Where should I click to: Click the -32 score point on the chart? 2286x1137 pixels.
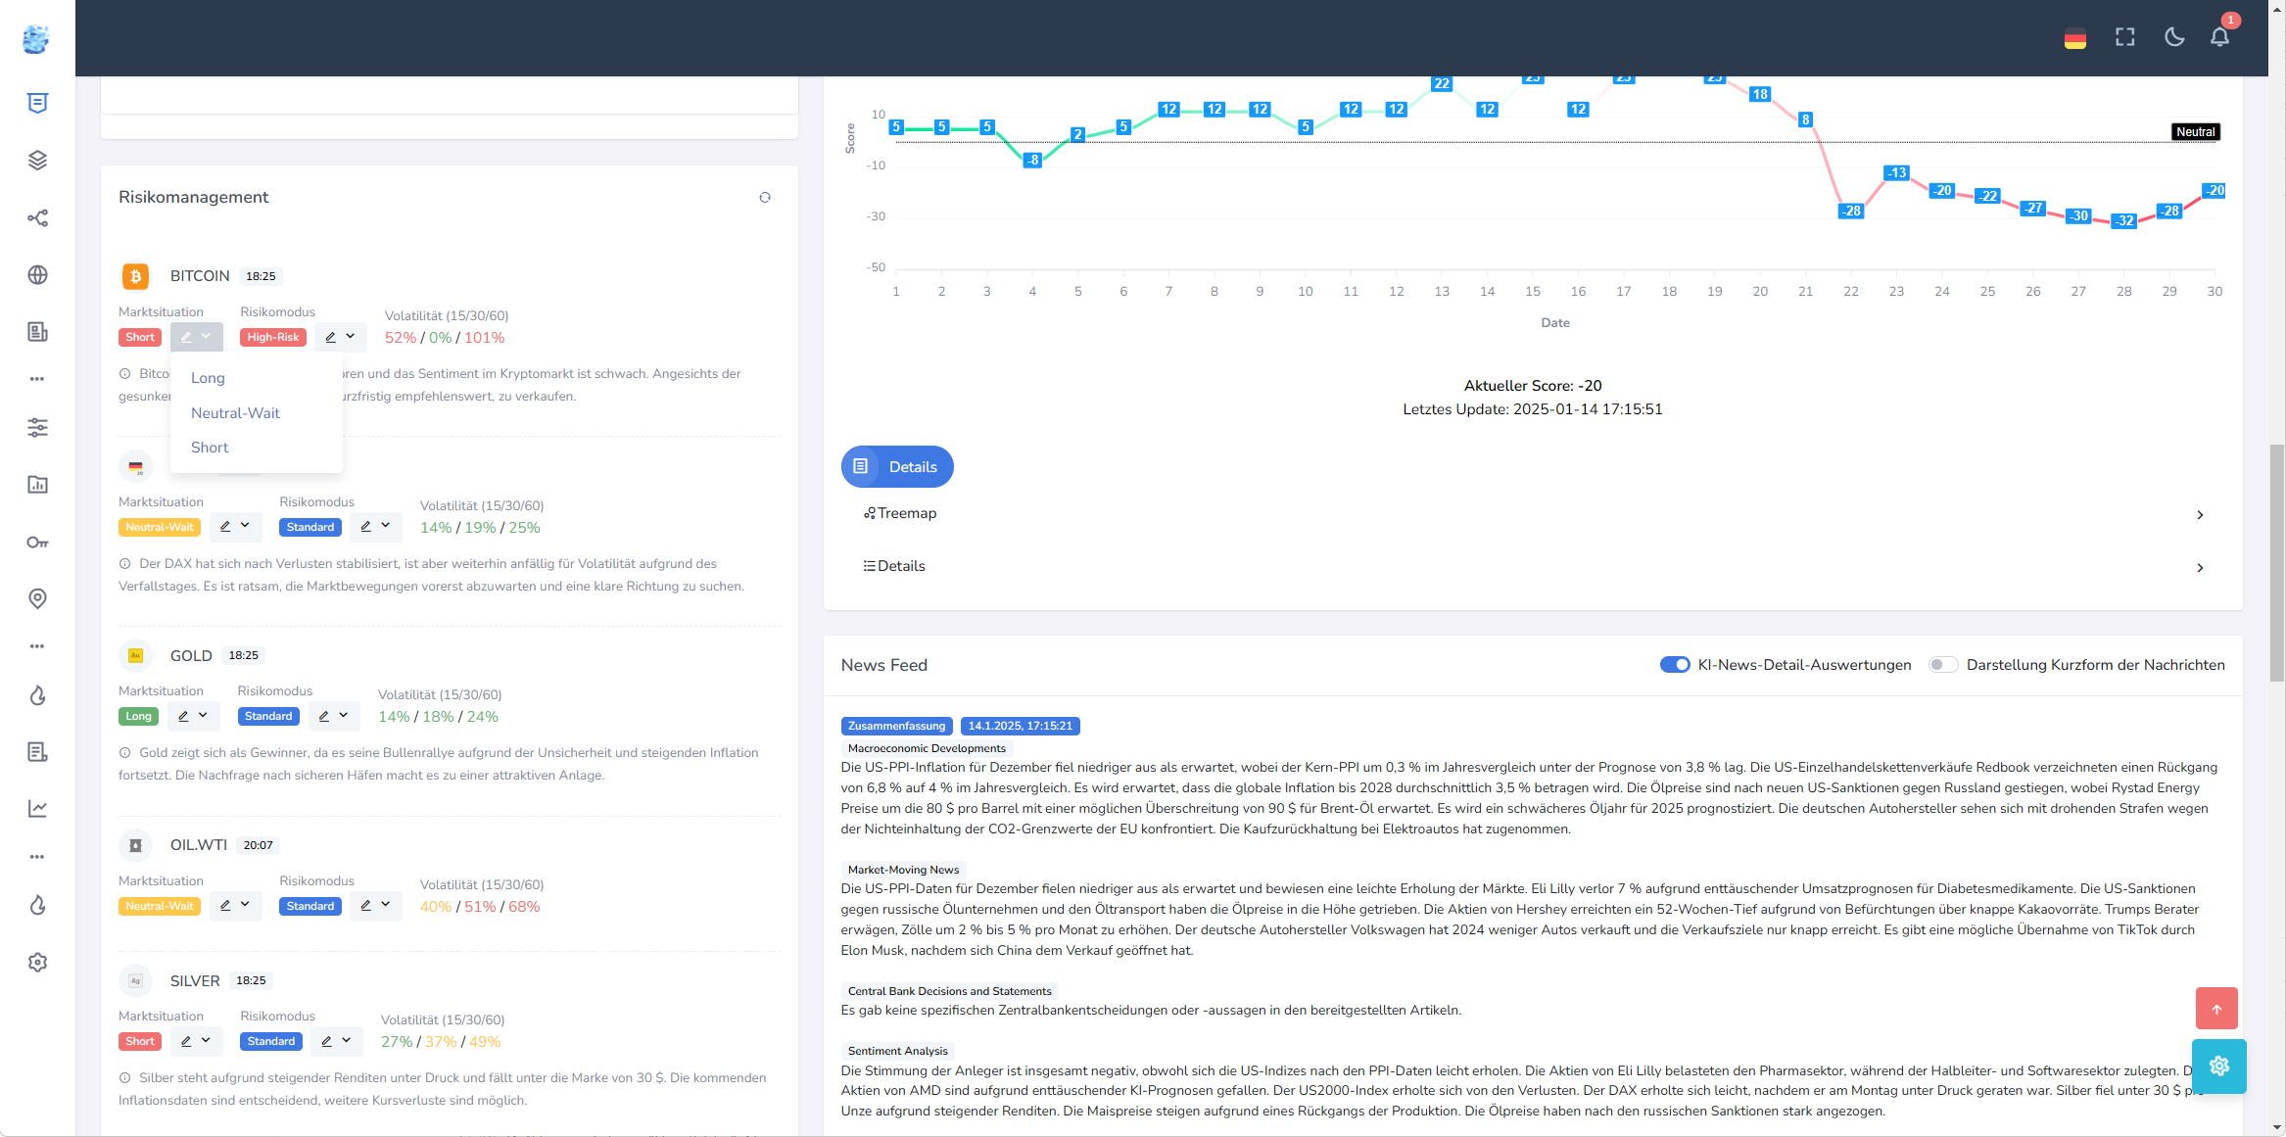(2123, 220)
